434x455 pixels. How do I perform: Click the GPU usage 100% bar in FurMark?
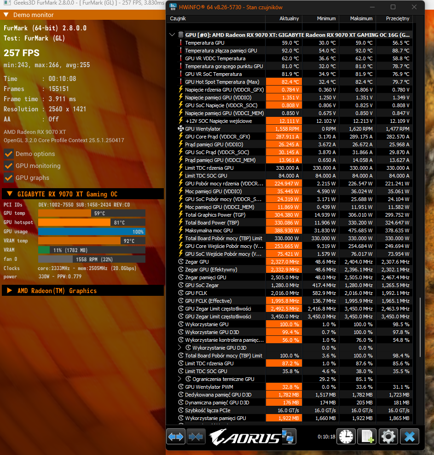(x=92, y=231)
